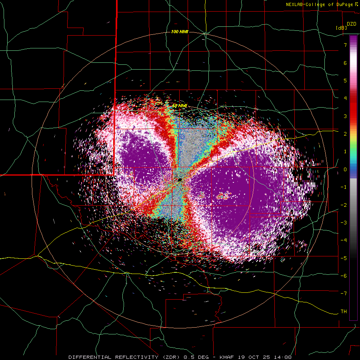
Task: Click the vertical ZDR color scale bar
Action: click(353, 178)
